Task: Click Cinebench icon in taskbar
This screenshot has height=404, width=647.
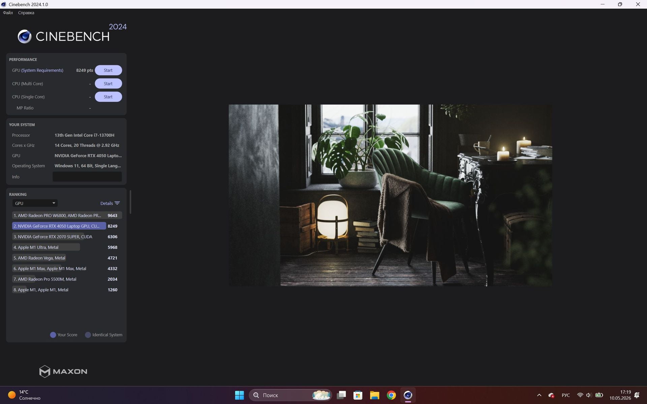Action: tap(408, 395)
